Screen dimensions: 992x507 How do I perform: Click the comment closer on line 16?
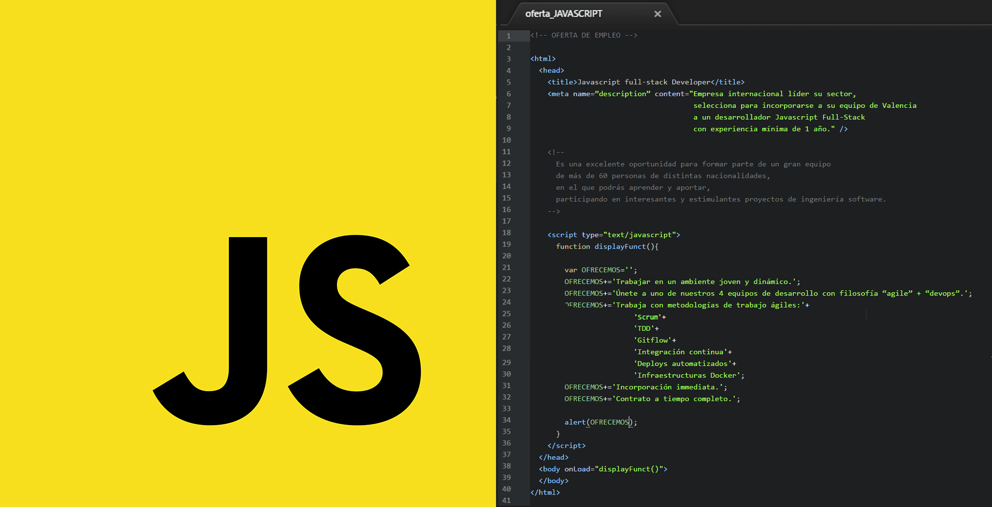coord(554,211)
